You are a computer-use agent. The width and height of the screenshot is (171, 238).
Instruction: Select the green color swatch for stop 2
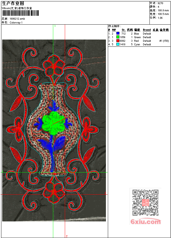click(118, 37)
